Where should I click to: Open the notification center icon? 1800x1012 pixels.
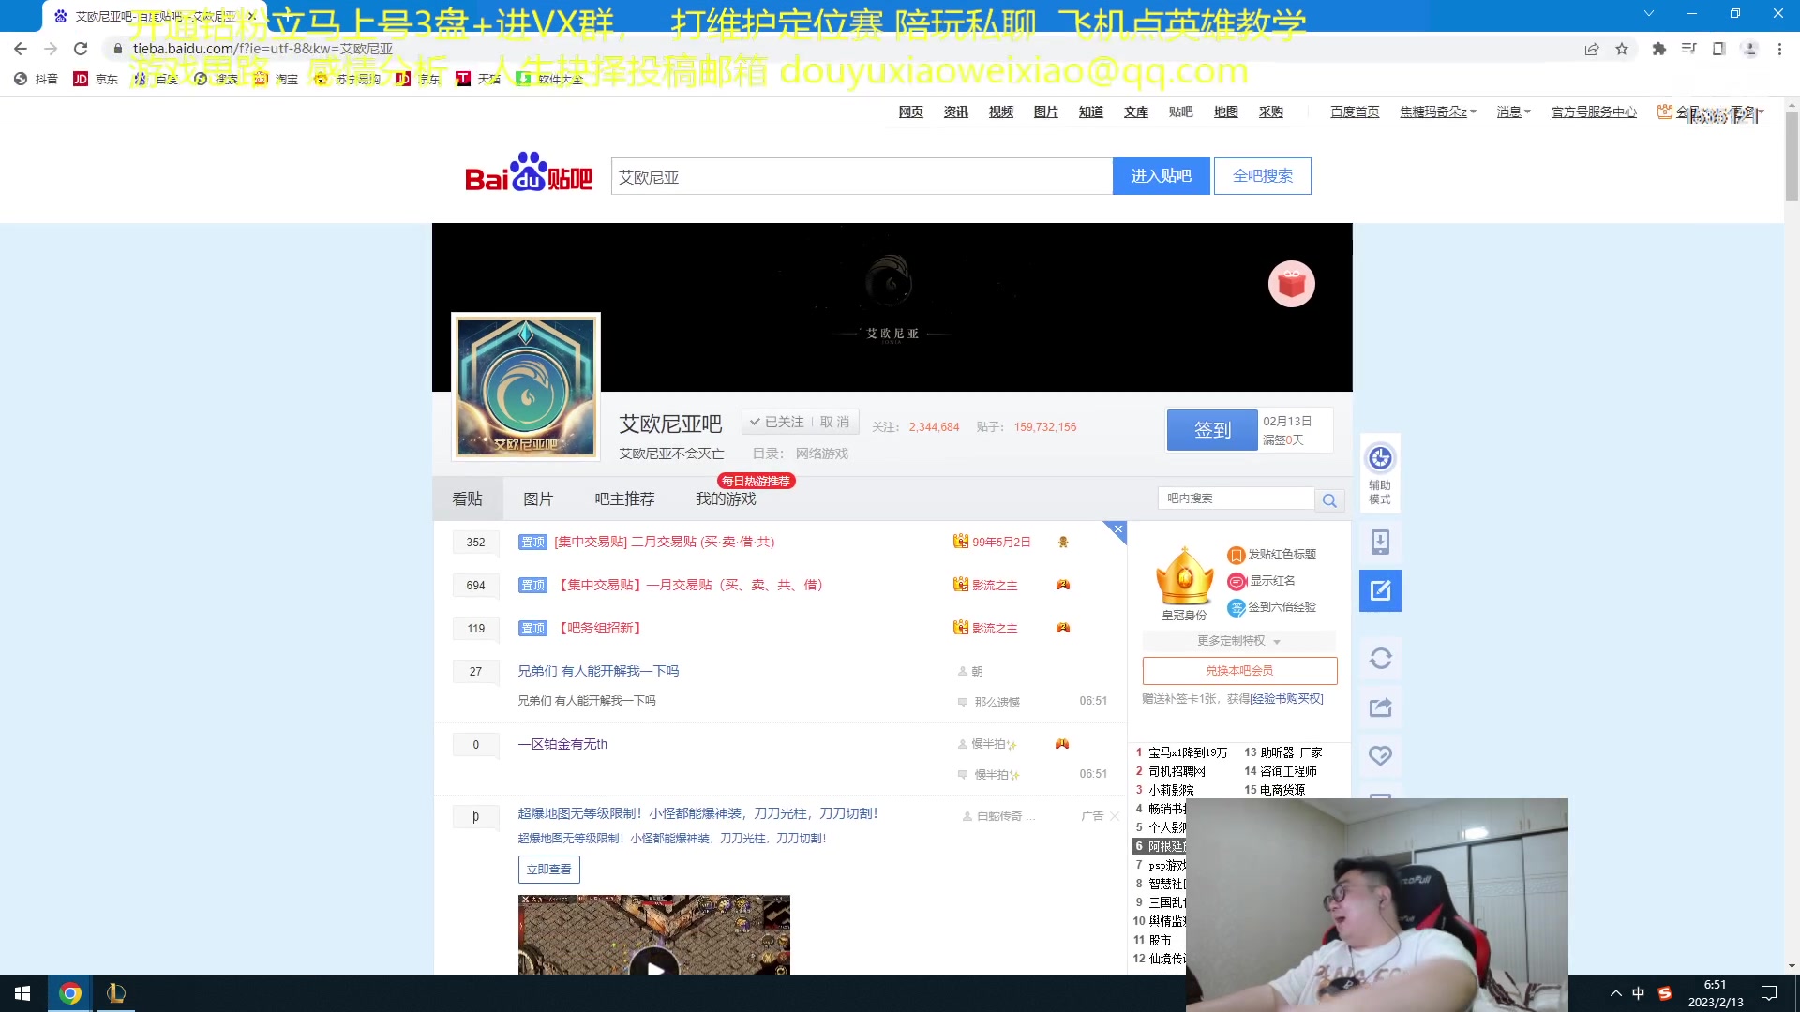(x=1769, y=993)
